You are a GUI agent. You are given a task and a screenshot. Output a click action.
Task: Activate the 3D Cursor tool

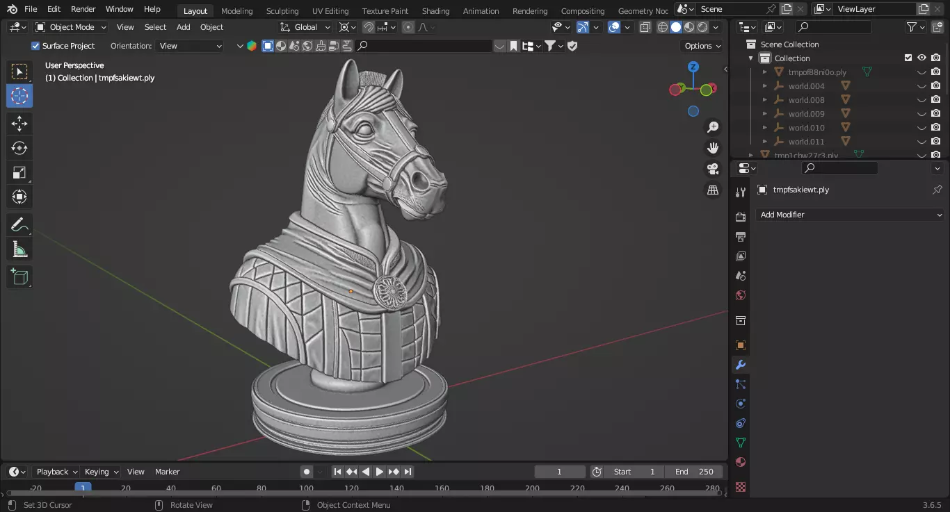pos(19,96)
